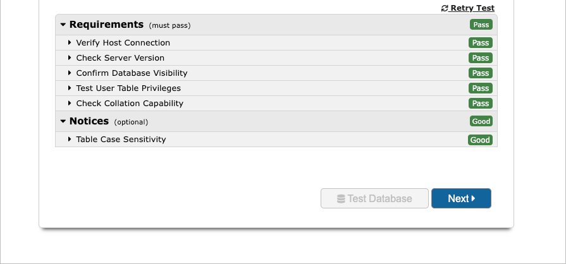The width and height of the screenshot is (566, 264).
Task: Expand the Confirm Database Visibility arrow
Action: [x=70, y=73]
